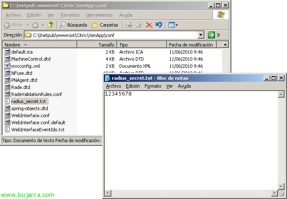Image resolution: width=287 pixels, height=199 pixels.
Task: Open the Views dropdown button
Action: tap(173, 25)
